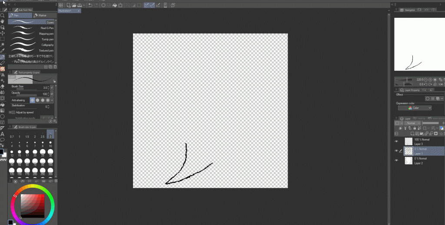Image resolution: width=445 pixels, height=225 pixels.
Task: Delete sub tool with trash icon
Action: [x=55, y=67]
